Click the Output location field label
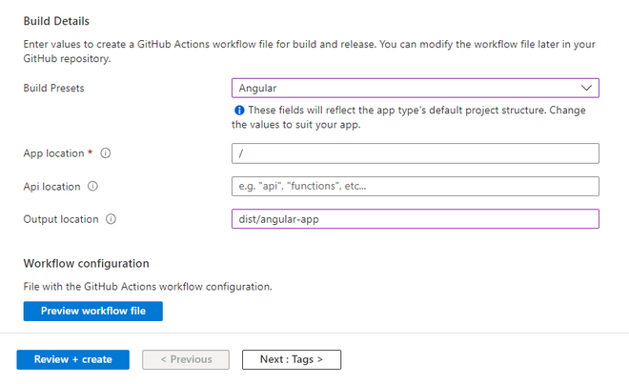 click(x=61, y=219)
